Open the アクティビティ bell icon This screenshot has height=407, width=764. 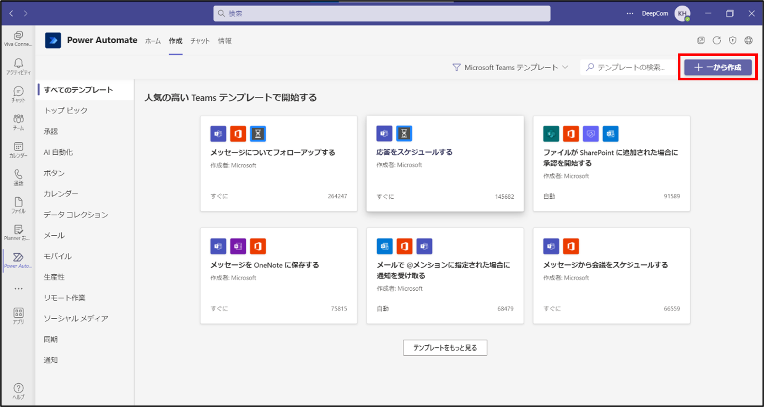18,67
